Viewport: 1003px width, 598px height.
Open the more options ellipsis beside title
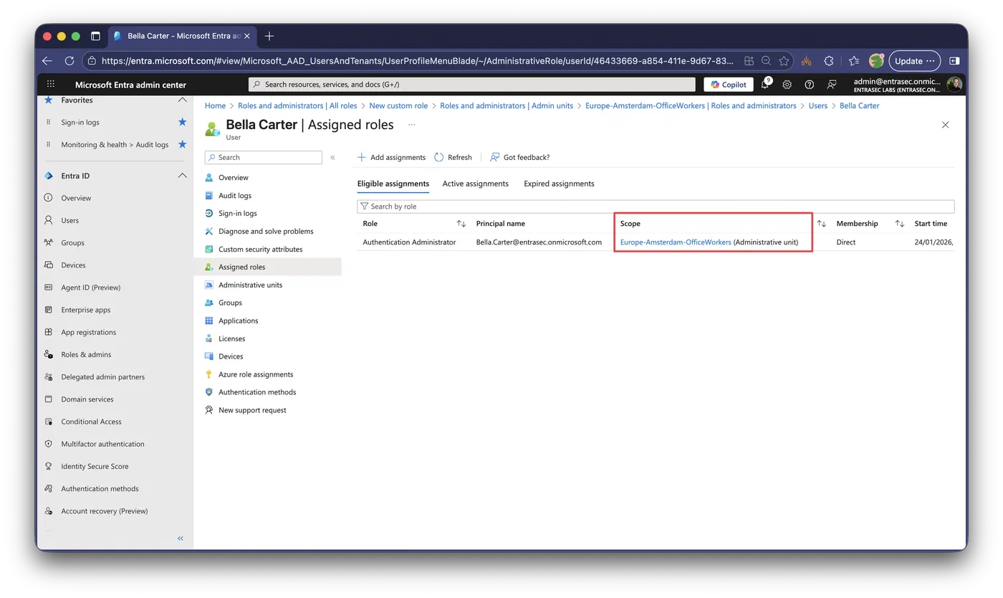point(411,125)
